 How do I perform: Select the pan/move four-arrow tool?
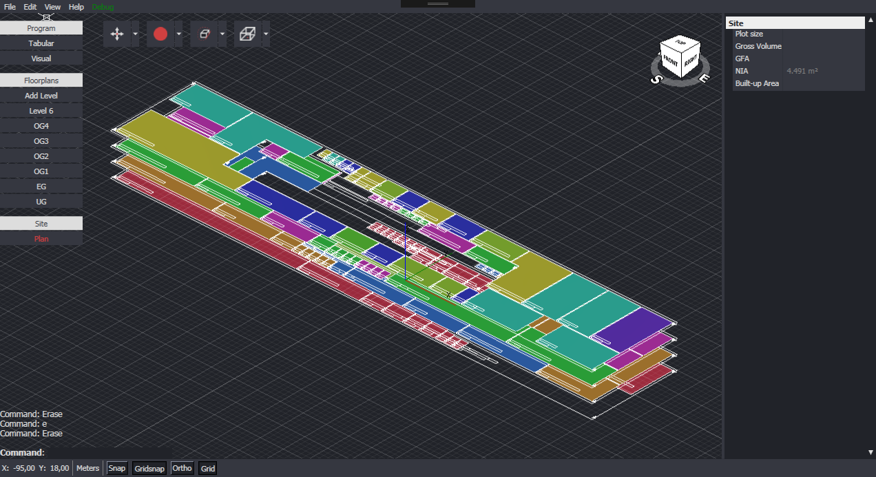point(117,34)
